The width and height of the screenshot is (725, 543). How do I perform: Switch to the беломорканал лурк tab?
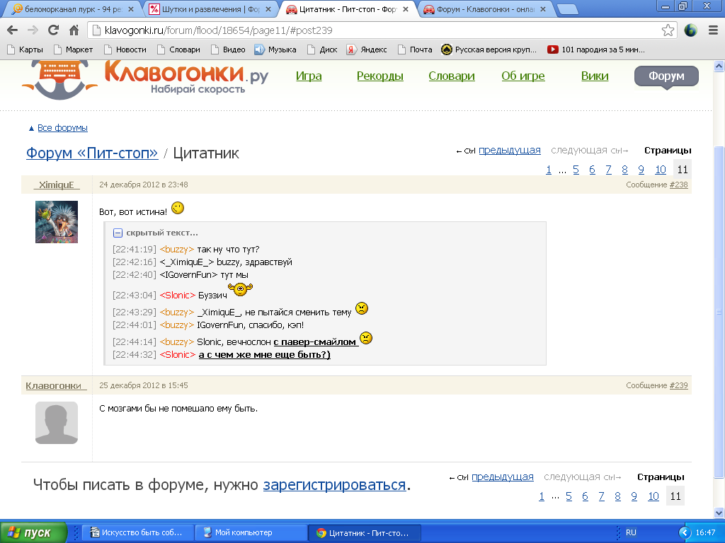[x=73, y=9]
